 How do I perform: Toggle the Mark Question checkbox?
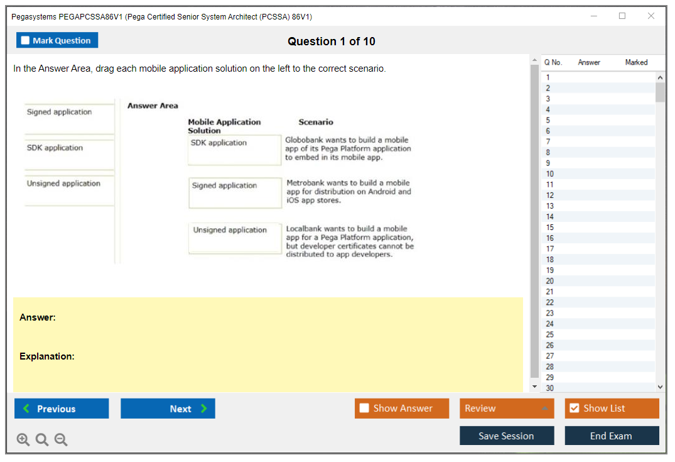(x=26, y=41)
